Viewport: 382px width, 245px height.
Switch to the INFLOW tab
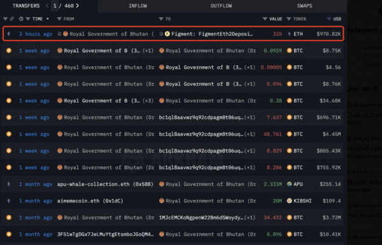138,6
